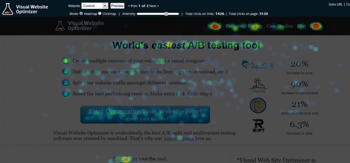This screenshot has width=350, height=163.
Task: Click the 90% increase in conversions stat
Action: 300,88
